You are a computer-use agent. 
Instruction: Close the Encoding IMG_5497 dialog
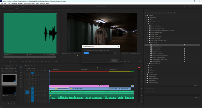click(118, 46)
